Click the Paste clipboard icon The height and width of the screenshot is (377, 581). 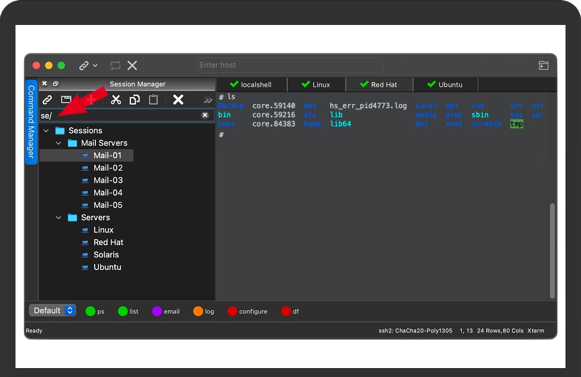click(x=153, y=99)
